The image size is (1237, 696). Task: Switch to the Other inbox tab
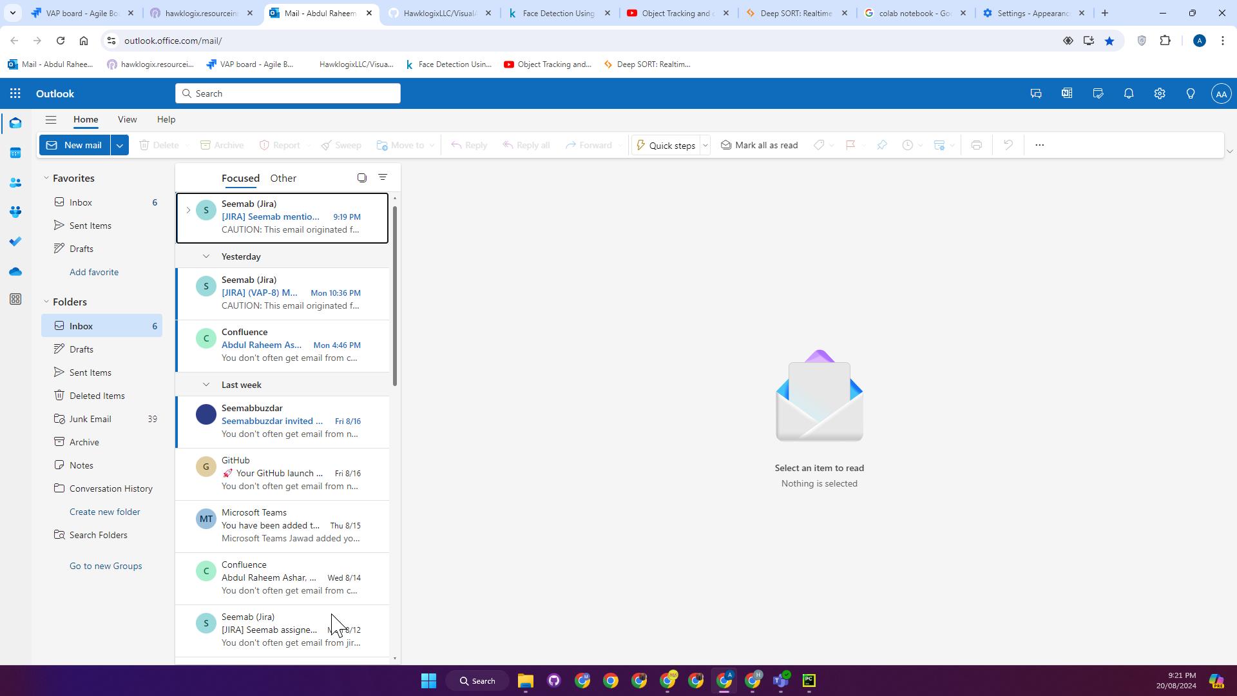coord(283,179)
